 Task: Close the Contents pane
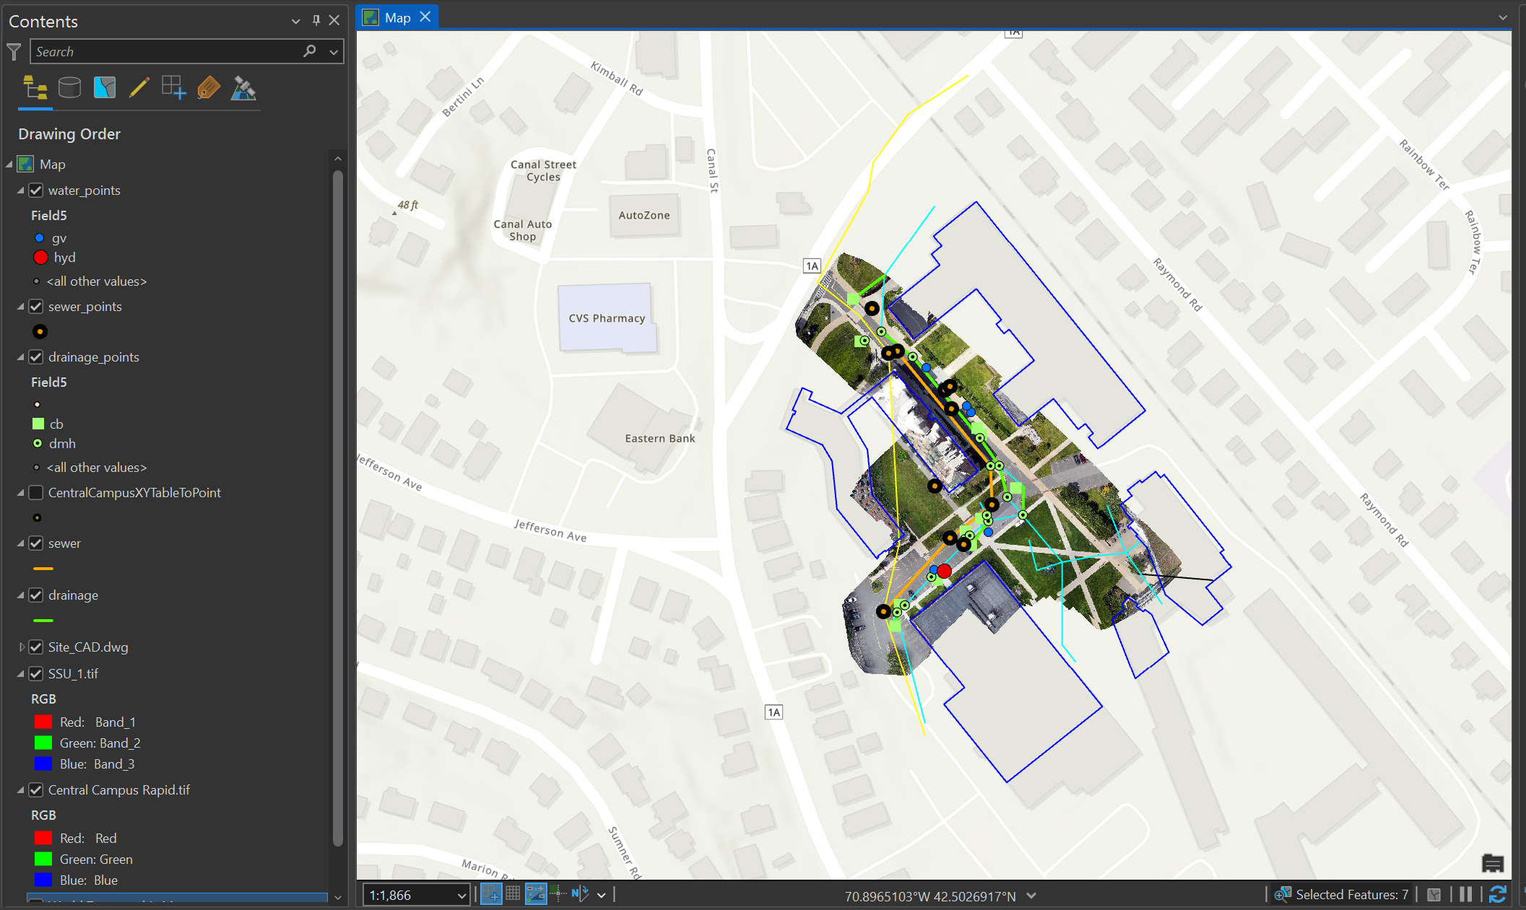334,21
